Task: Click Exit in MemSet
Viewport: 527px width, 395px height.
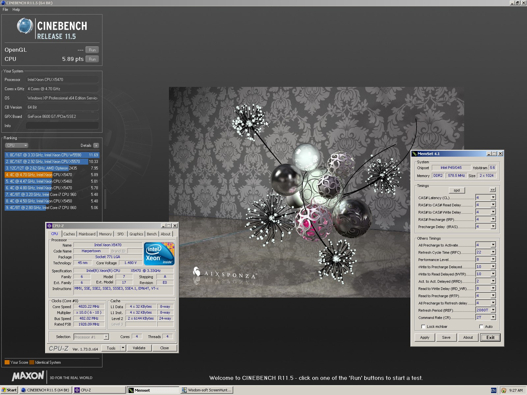Action: click(490, 337)
